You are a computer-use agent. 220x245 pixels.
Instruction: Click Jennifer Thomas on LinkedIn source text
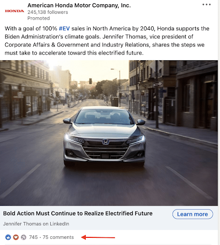point(36,224)
